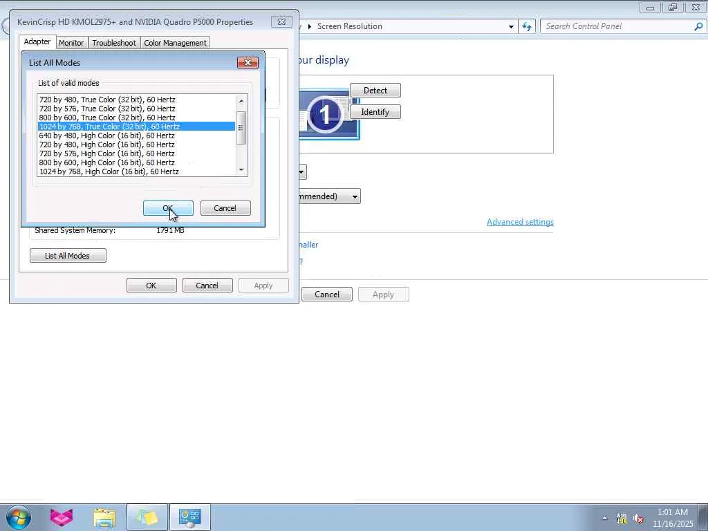Click the Detect button
Image resolution: width=708 pixels, height=531 pixels.
click(375, 91)
